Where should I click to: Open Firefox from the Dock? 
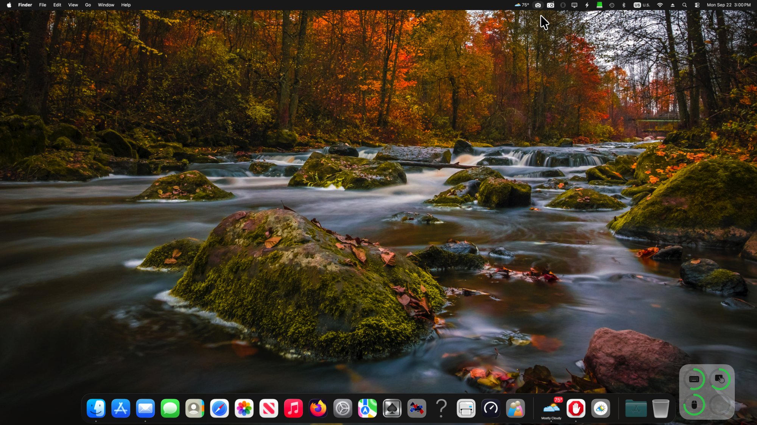[318, 408]
